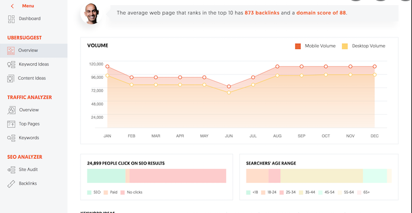Click the pink No clicks bar segment

pos(177,176)
